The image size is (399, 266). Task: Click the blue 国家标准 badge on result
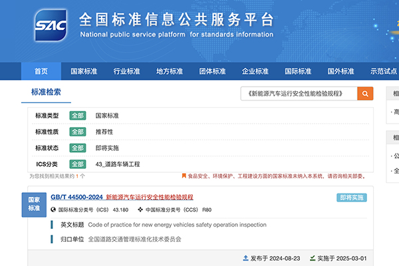pyautogui.click(x=34, y=203)
